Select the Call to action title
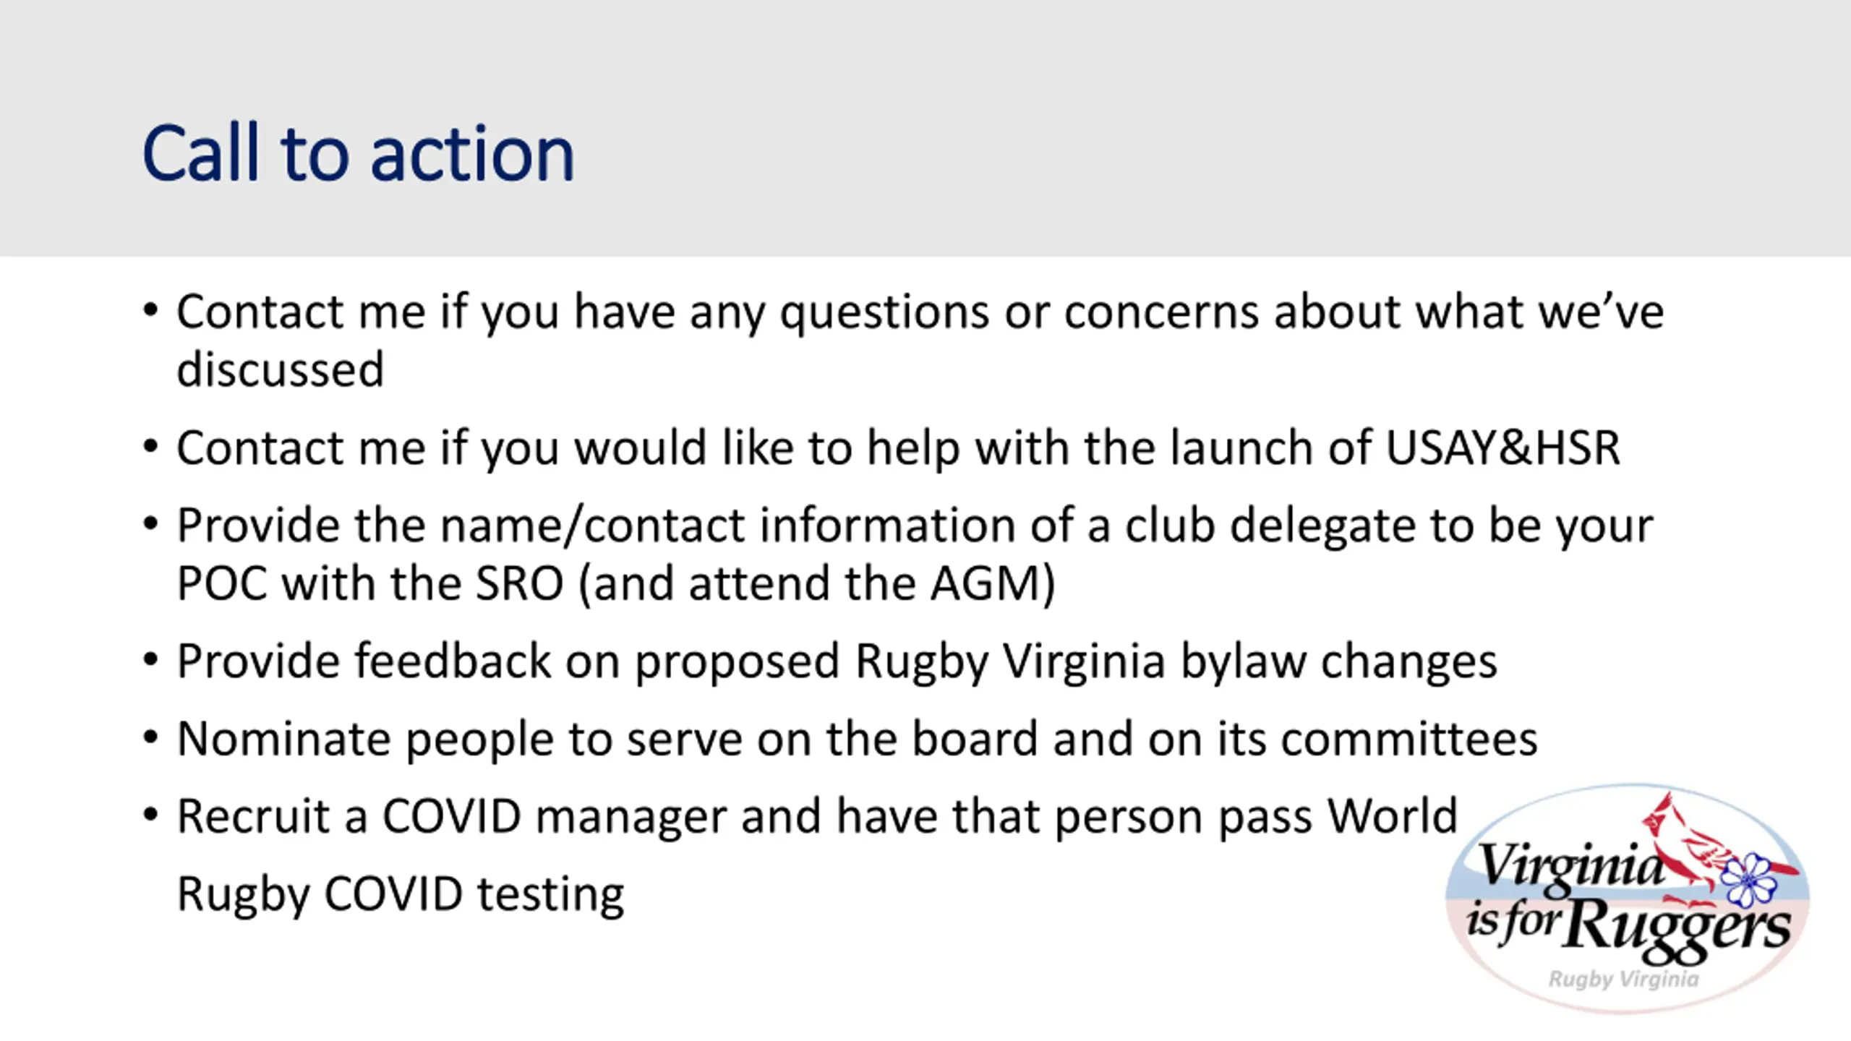Screen dimensions: 1851x1041 pyautogui.click(x=358, y=153)
